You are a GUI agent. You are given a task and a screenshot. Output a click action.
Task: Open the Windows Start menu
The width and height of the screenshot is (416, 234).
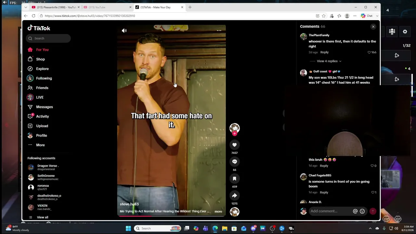pyautogui.click(x=128, y=228)
